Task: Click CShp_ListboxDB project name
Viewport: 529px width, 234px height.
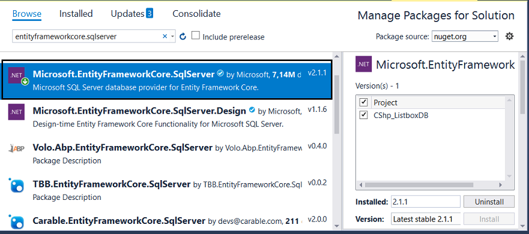Action: tap(401, 116)
